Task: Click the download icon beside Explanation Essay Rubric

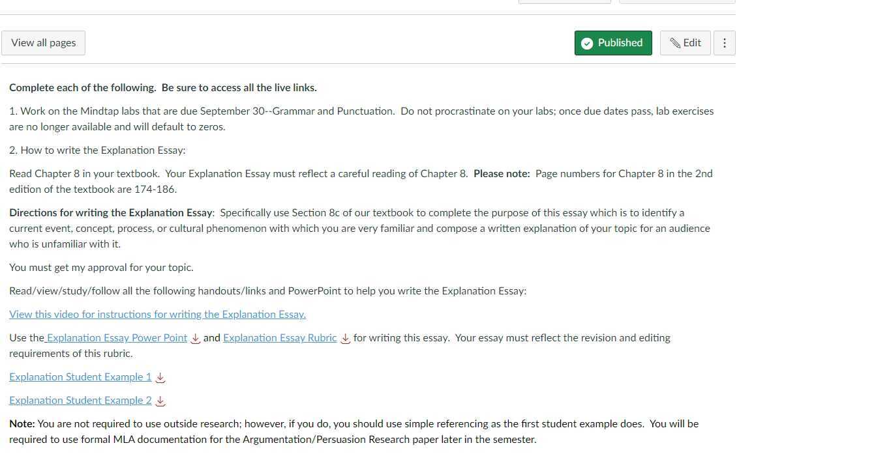Action: click(x=345, y=339)
